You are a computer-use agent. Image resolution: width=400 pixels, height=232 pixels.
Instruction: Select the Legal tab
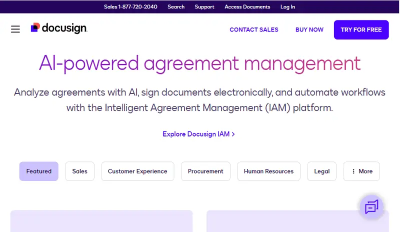(321, 171)
